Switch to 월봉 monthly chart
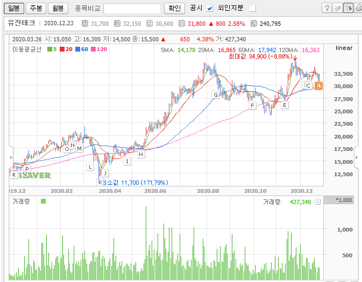Image resolution: width=362 pixels, height=282 pixels. click(58, 9)
